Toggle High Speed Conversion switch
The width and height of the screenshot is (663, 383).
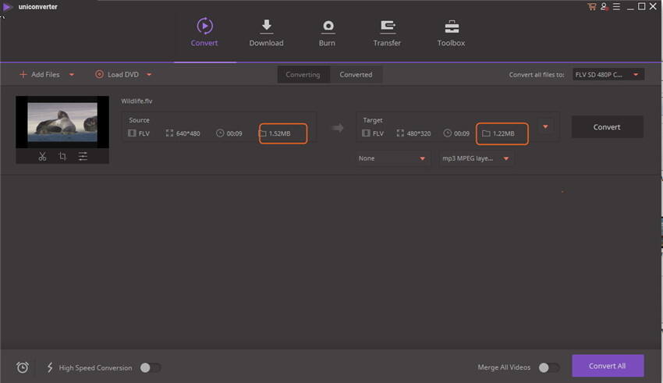150,367
